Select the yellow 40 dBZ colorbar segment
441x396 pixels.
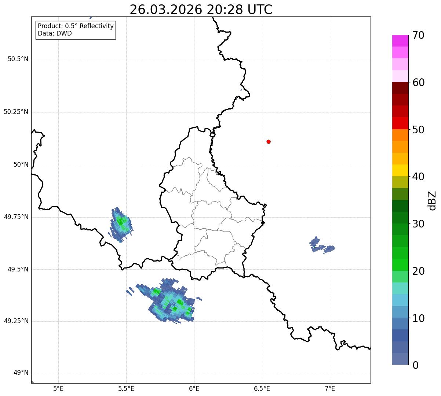[x=400, y=170]
